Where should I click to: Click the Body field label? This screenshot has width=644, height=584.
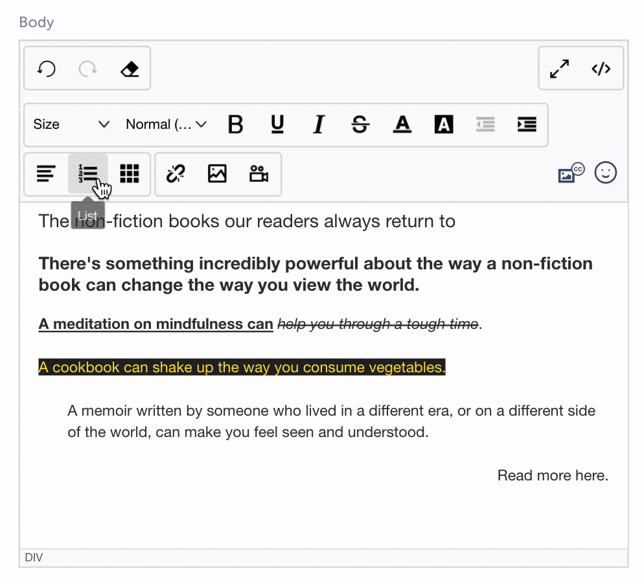pos(36,22)
